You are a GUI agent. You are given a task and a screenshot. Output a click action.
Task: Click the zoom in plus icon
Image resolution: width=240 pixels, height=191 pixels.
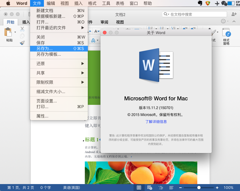[217, 188]
